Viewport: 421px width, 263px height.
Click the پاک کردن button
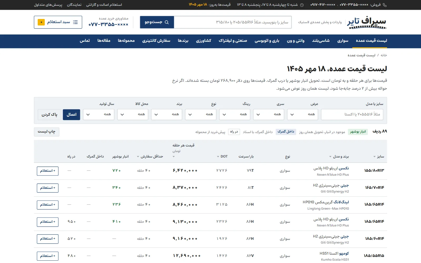(49, 114)
